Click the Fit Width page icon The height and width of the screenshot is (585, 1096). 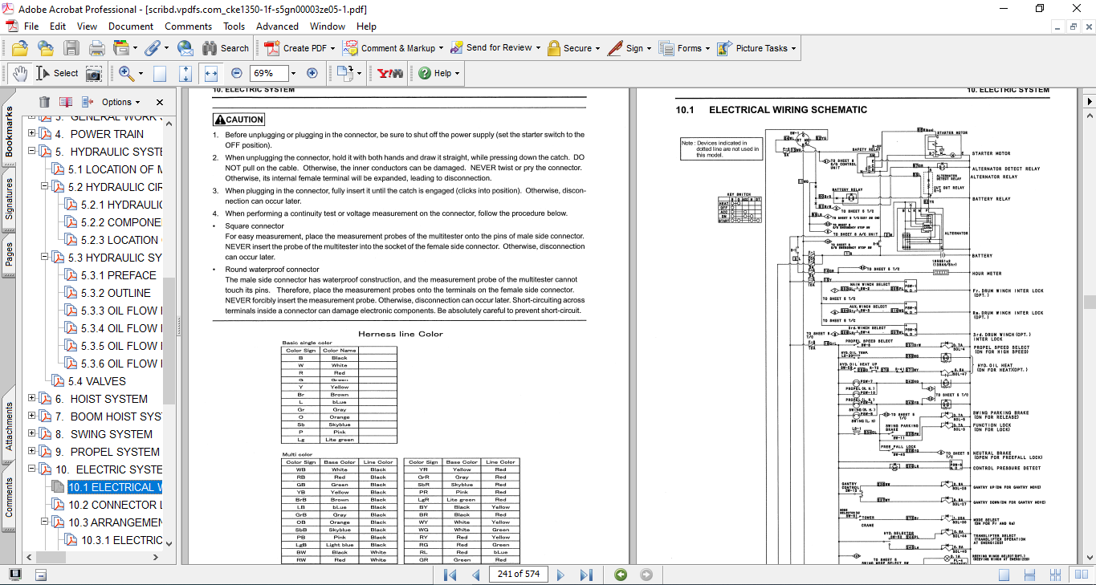(x=211, y=73)
